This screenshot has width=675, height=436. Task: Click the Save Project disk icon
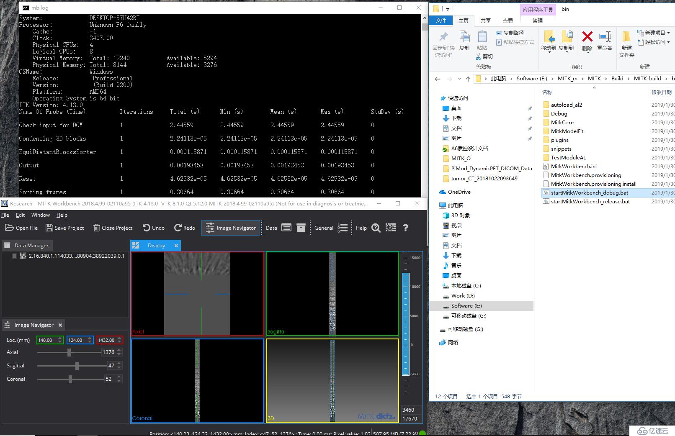tap(49, 228)
